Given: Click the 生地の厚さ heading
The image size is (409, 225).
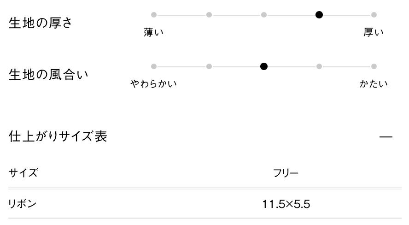Looking at the screenshot, I should tap(41, 23).
